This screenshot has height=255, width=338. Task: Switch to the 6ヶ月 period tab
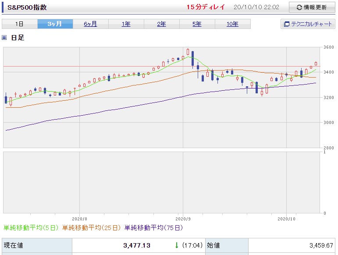pyautogui.click(x=91, y=24)
